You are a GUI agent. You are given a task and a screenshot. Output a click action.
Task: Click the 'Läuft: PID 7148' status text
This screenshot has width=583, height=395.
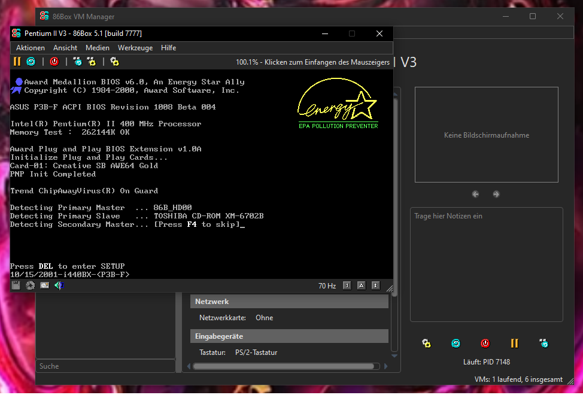pos(486,362)
